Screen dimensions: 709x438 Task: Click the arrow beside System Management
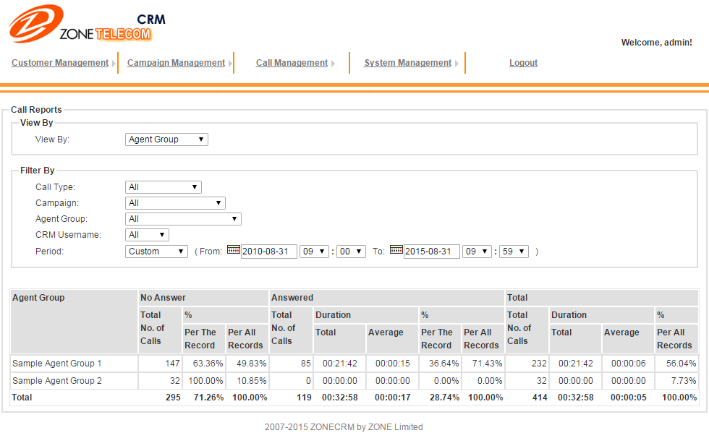pos(457,64)
